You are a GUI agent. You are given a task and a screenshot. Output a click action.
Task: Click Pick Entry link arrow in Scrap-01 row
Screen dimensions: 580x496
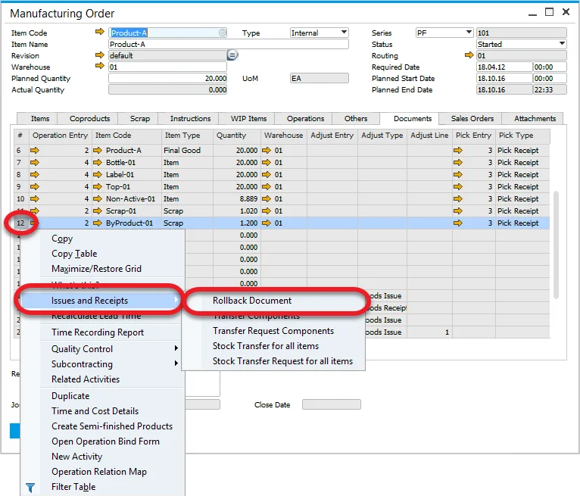tap(457, 211)
